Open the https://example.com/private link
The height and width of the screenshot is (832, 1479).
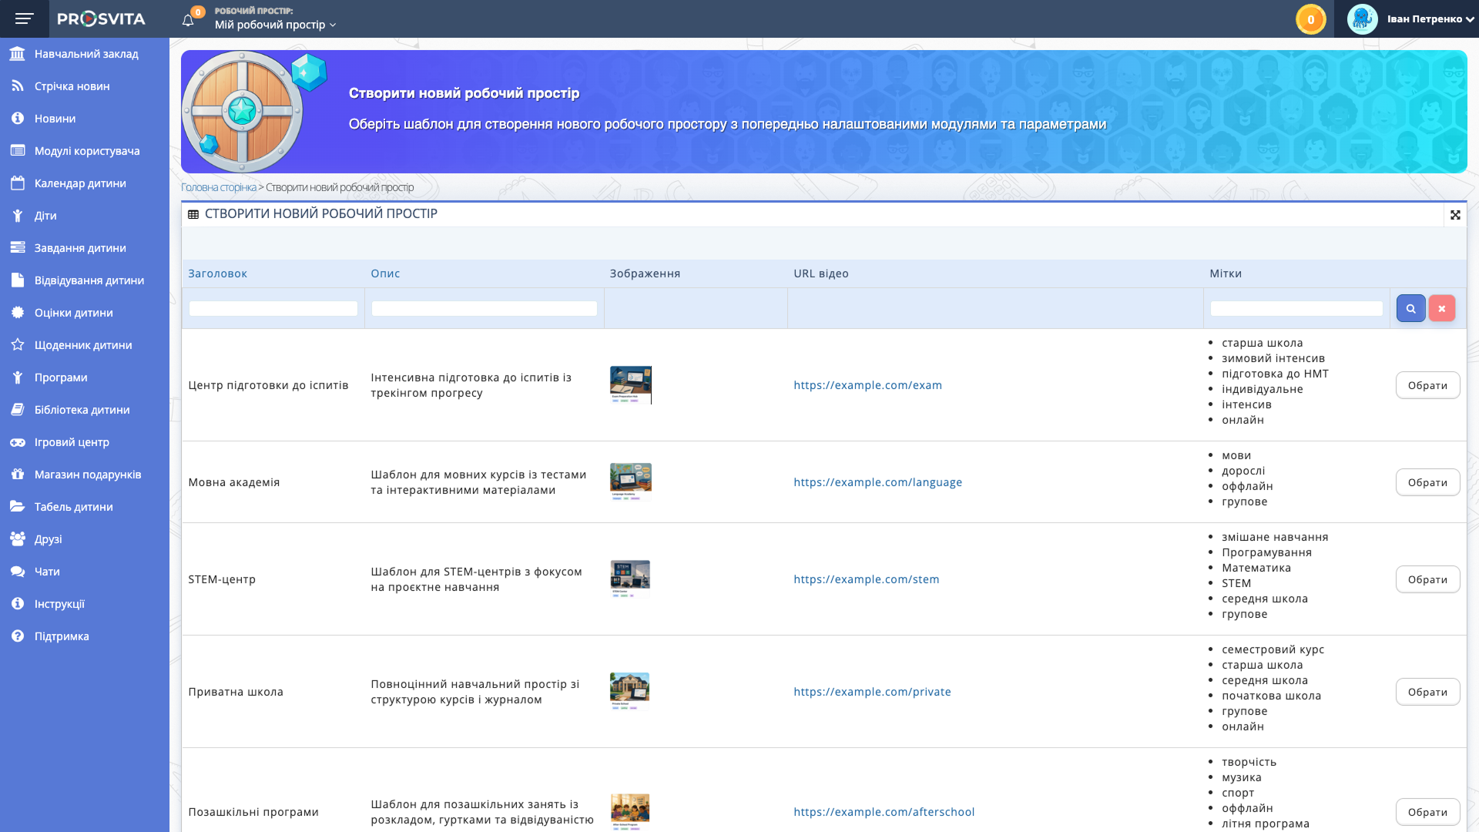[x=872, y=692]
